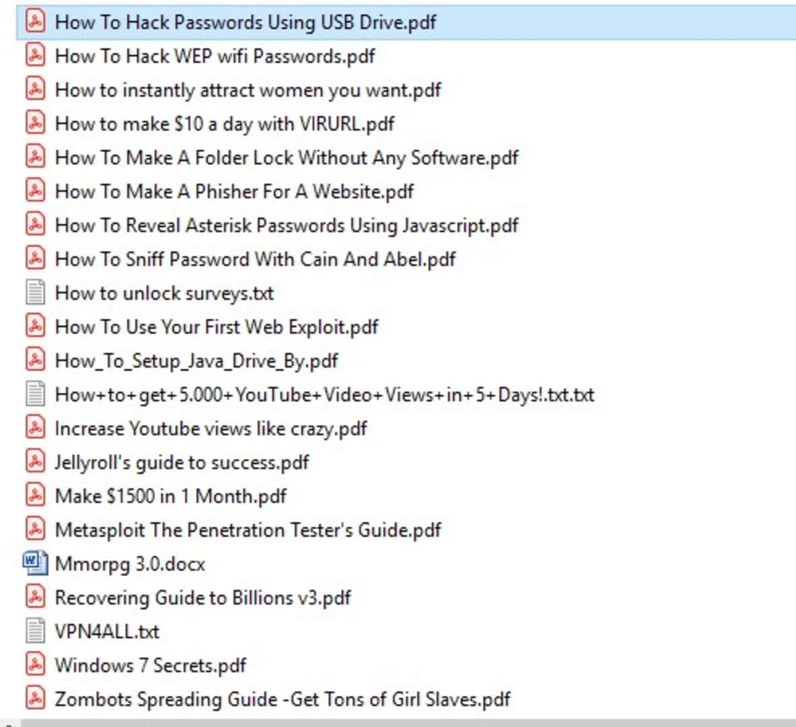Screen dimensions: 796x727
Task: Select How To Make A Folder Lock file
Action: coord(286,158)
